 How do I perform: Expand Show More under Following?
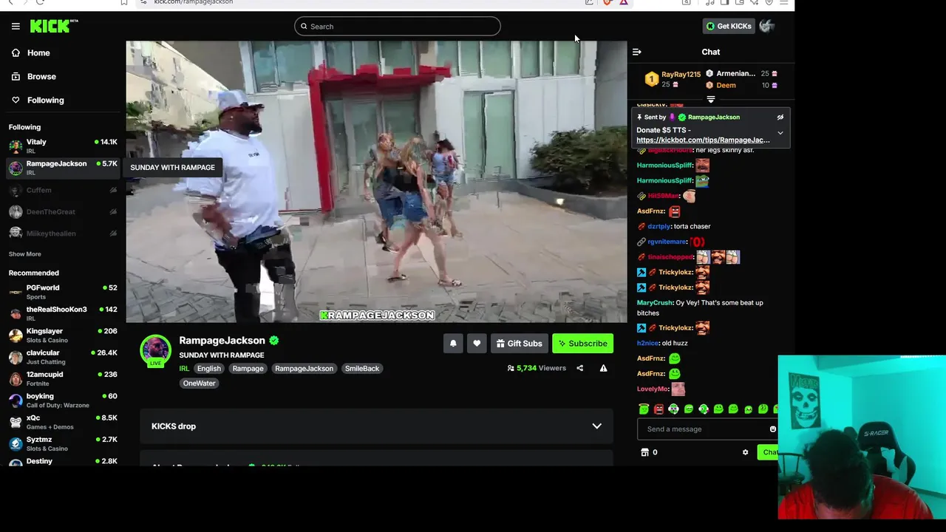click(x=25, y=254)
